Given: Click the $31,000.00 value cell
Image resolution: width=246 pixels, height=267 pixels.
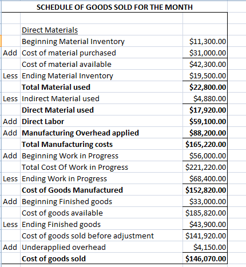Looking at the screenshot, I should (x=205, y=53).
